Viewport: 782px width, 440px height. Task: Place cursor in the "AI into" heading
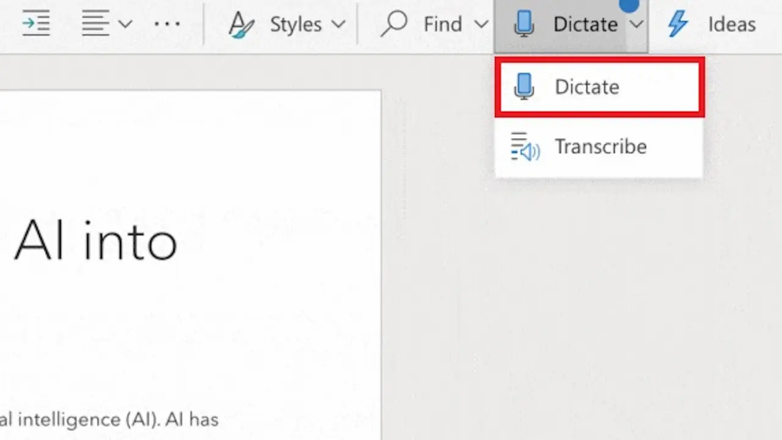tap(96, 241)
